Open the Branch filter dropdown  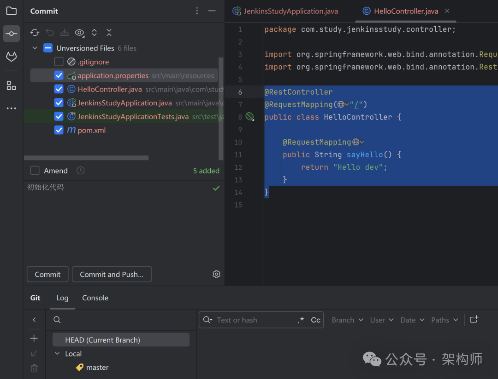coord(347,320)
